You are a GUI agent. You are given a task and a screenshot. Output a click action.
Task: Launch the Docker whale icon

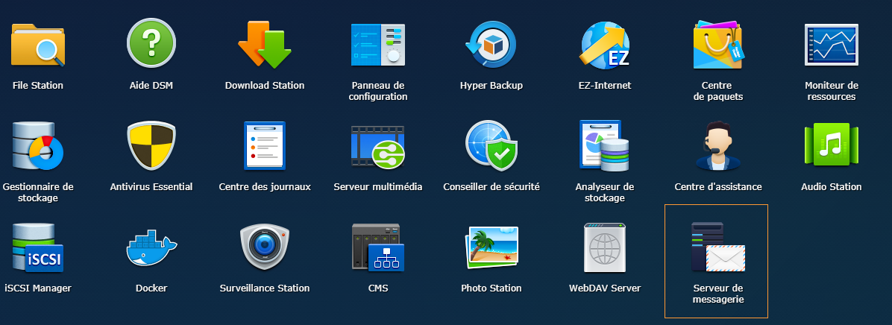click(151, 248)
